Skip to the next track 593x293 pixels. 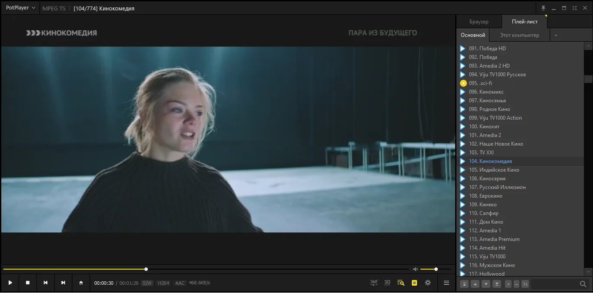(63, 283)
